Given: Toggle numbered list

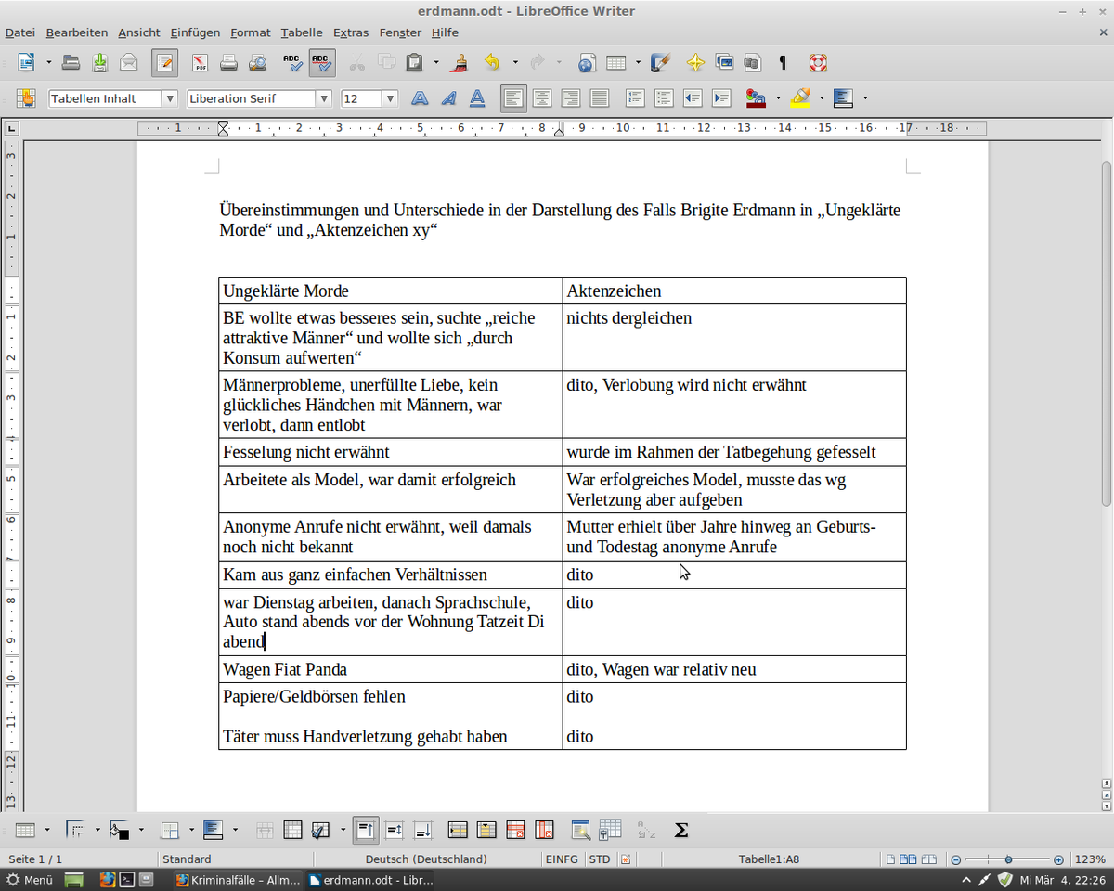Looking at the screenshot, I should 635,98.
